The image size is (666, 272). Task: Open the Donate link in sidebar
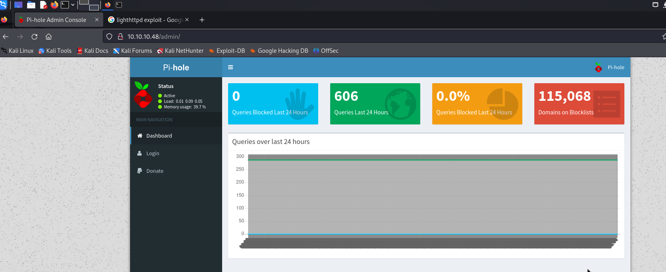(154, 171)
